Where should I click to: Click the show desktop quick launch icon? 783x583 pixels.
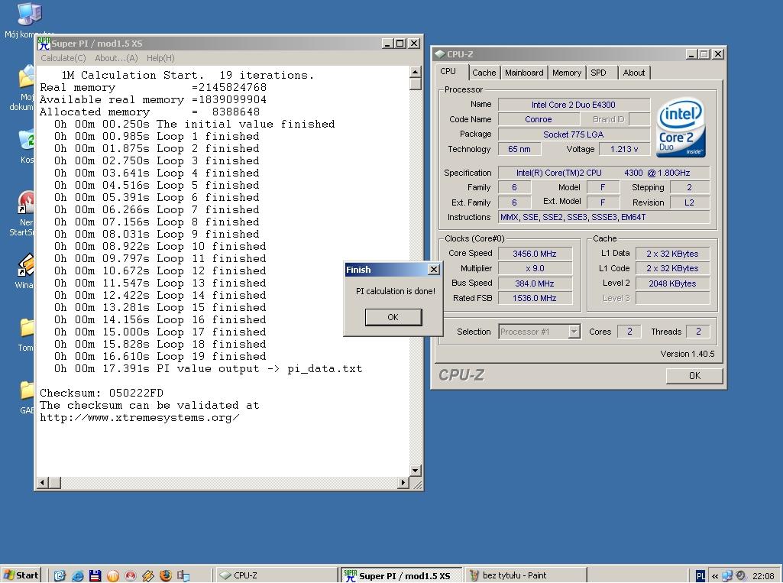point(60,575)
